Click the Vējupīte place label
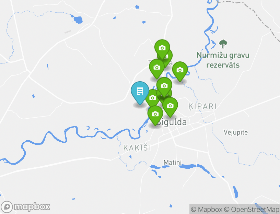The image size is (280, 214). (236, 132)
